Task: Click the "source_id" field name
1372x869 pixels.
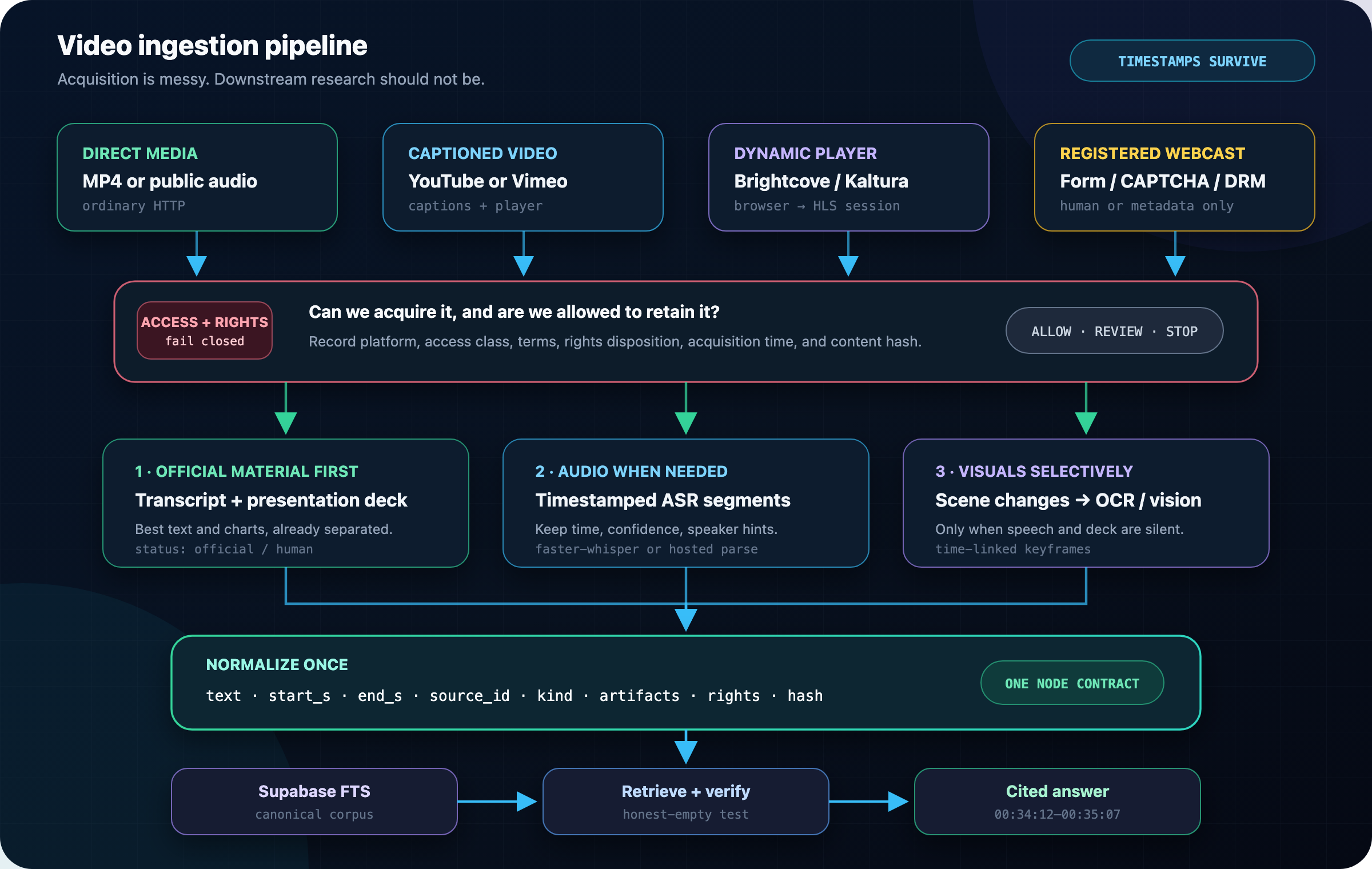Action: [x=469, y=696]
